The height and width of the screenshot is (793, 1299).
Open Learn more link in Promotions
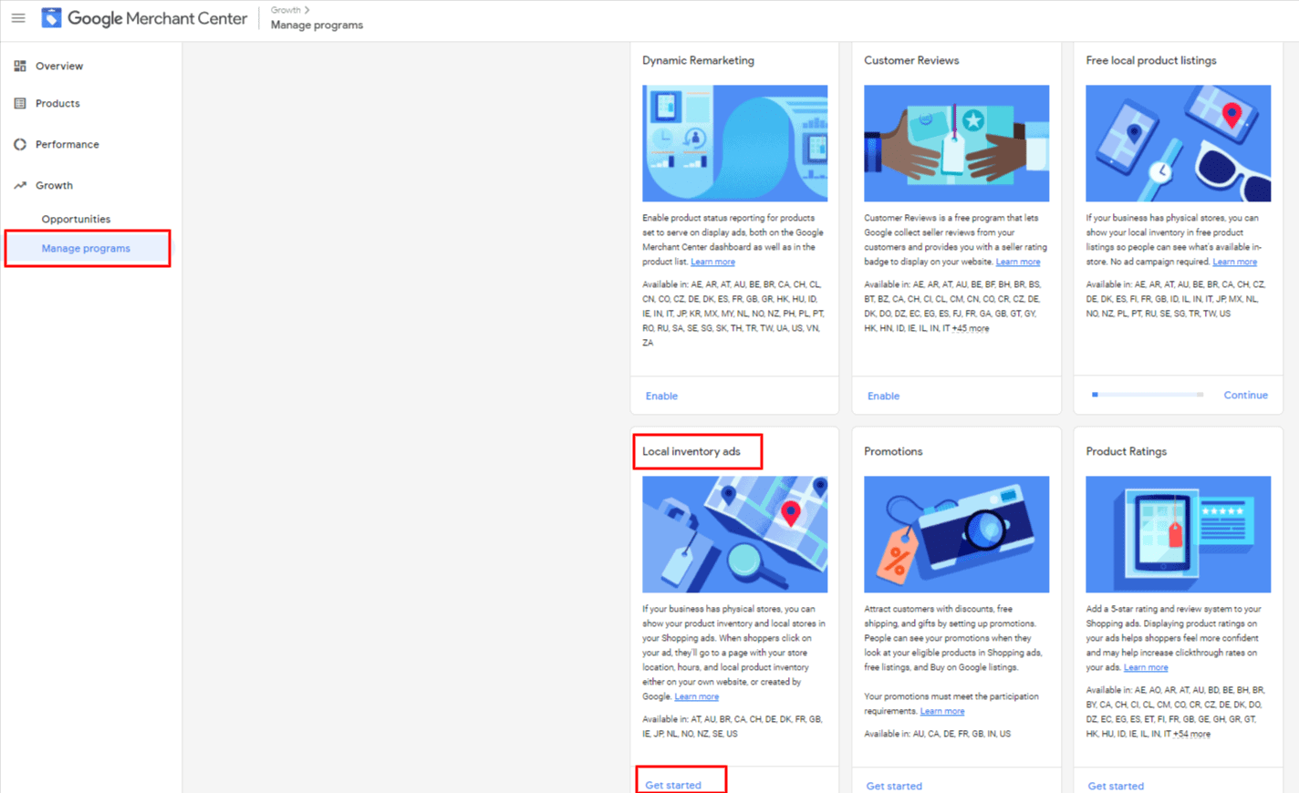pyautogui.click(x=941, y=711)
